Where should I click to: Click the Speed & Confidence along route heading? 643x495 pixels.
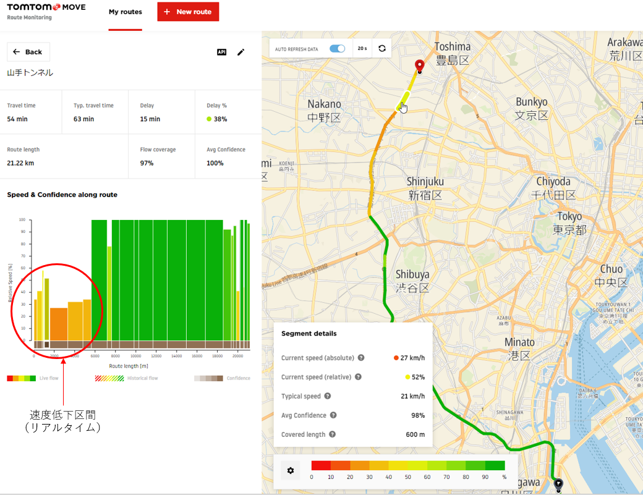(62, 195)
